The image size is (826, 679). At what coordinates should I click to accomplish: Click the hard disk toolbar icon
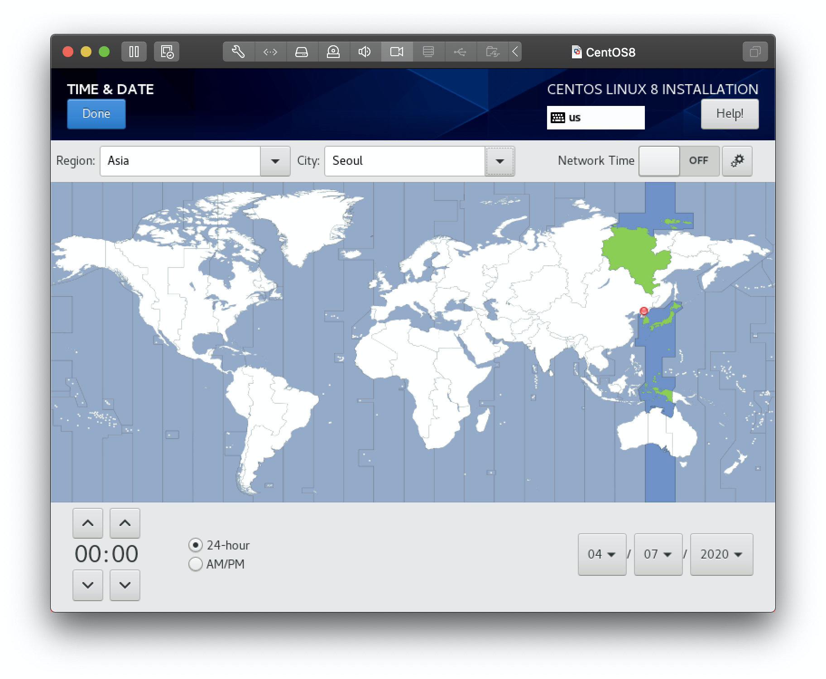coord(302,52)
